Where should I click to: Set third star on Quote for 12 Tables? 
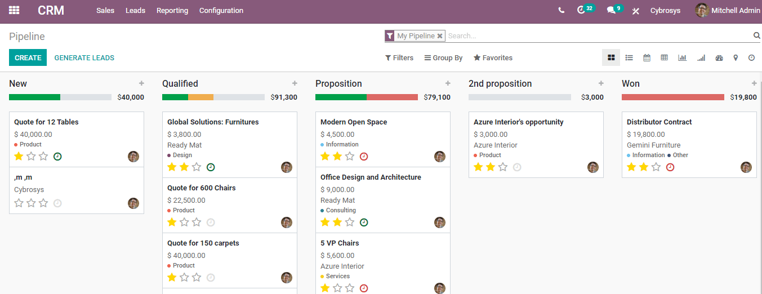pos(43,156)
